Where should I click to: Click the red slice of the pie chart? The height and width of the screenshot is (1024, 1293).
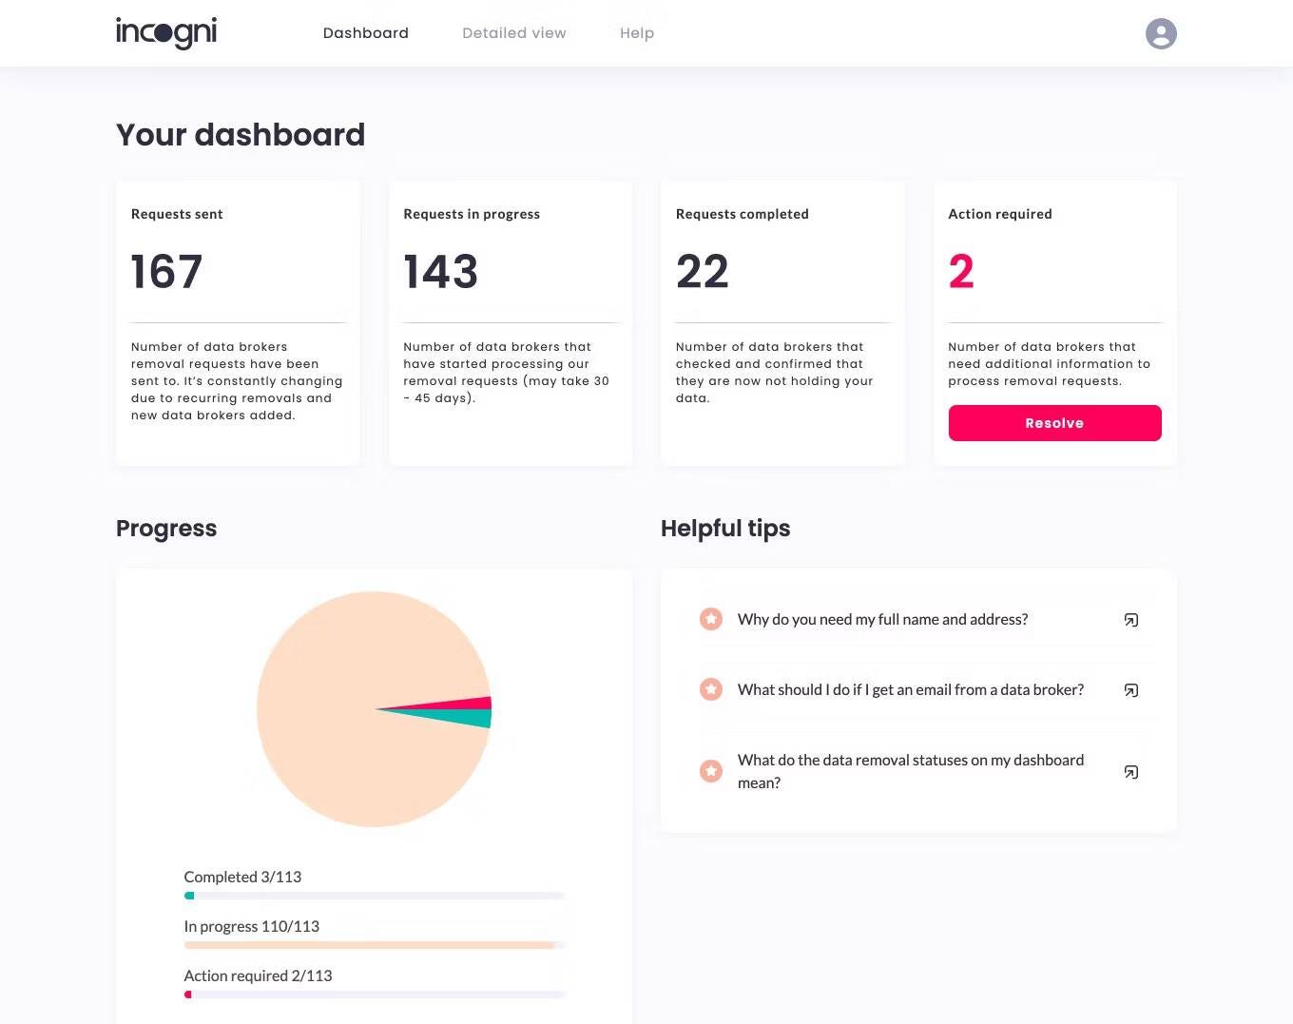click(x=458, y=705)
